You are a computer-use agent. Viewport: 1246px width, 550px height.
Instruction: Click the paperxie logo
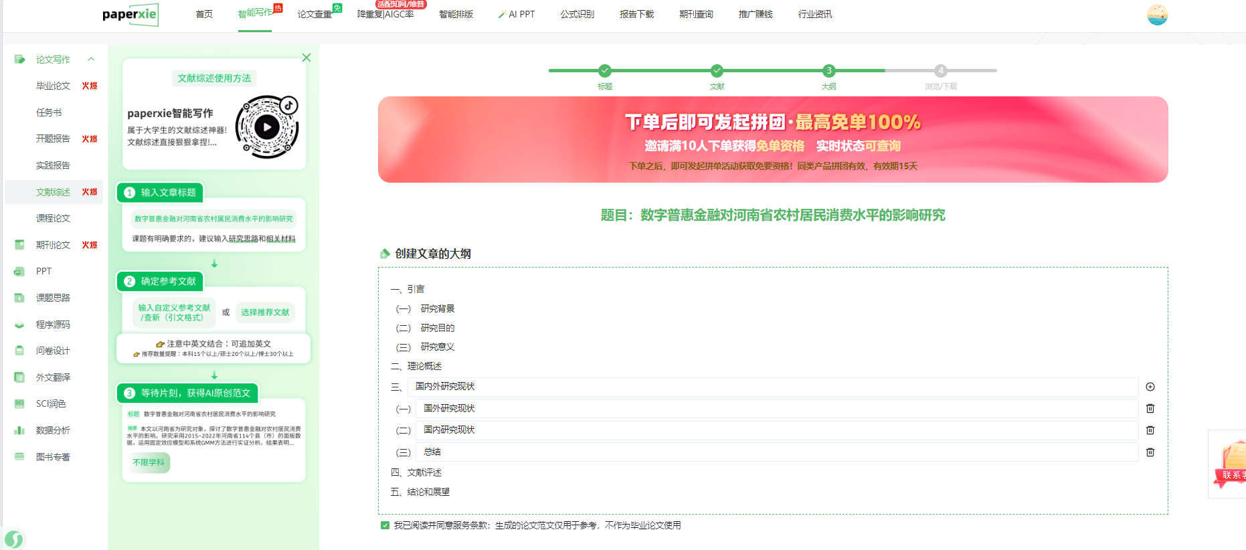pos(130,15)
